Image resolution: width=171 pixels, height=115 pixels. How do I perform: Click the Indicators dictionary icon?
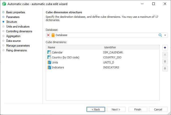click(49, 67)
